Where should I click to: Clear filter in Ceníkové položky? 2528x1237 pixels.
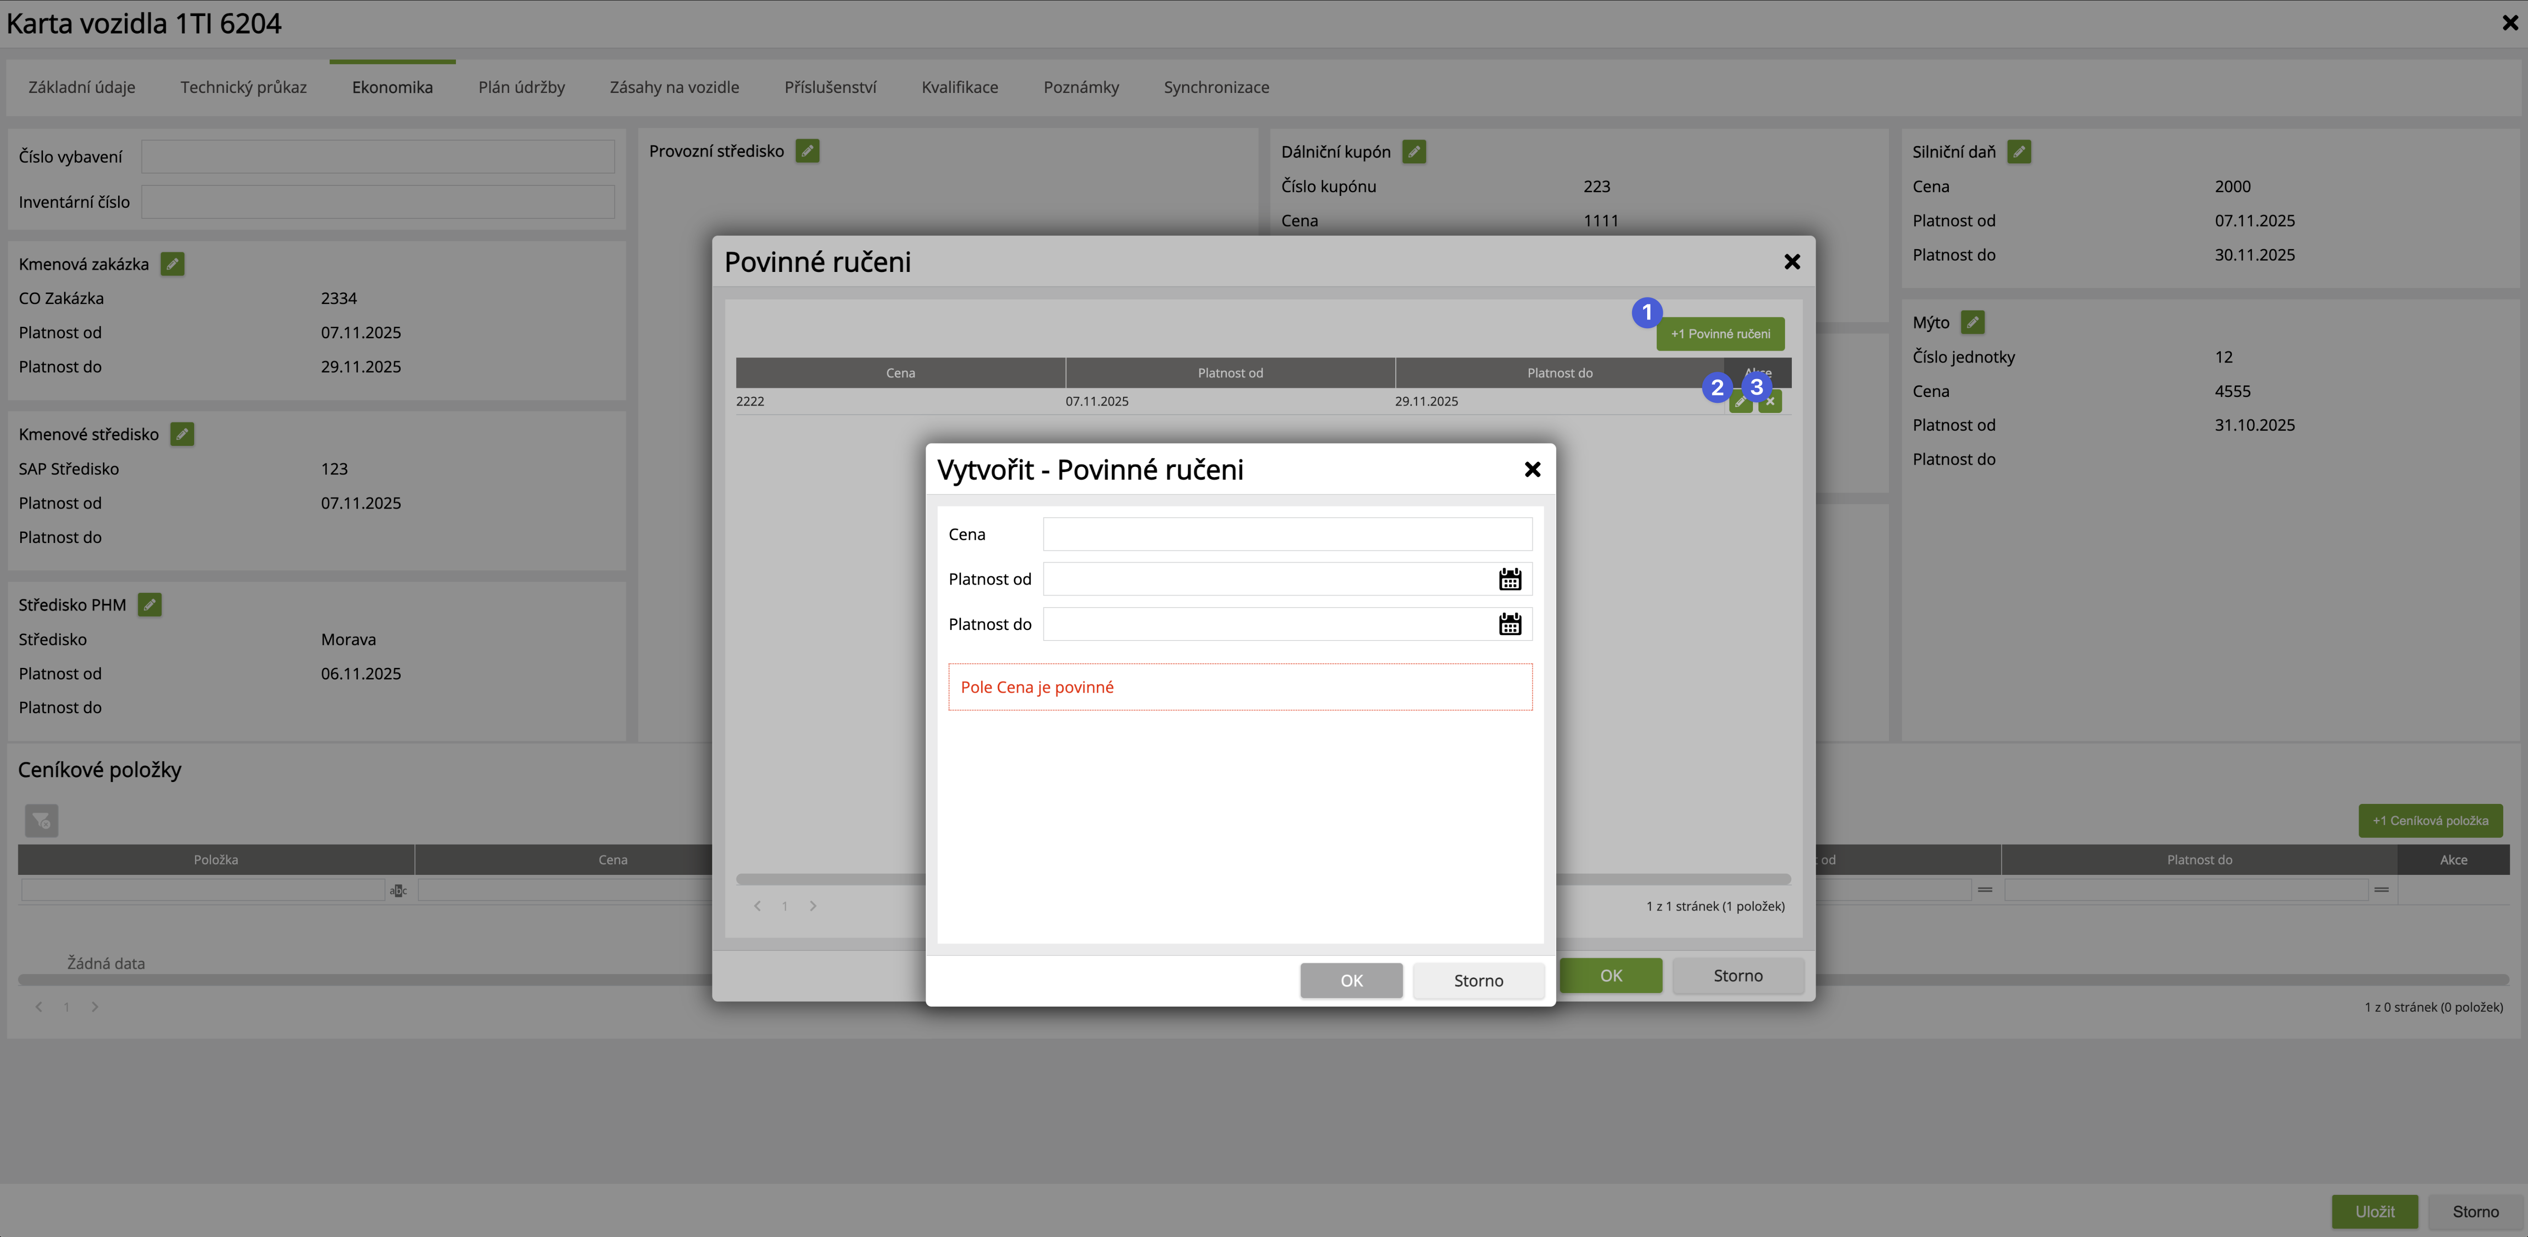pyautogui.click(x=41, y=821)
